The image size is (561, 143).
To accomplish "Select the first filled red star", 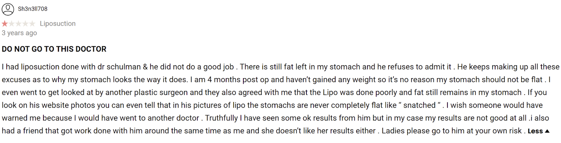I will pyautogui.click(x=5, y=23).
